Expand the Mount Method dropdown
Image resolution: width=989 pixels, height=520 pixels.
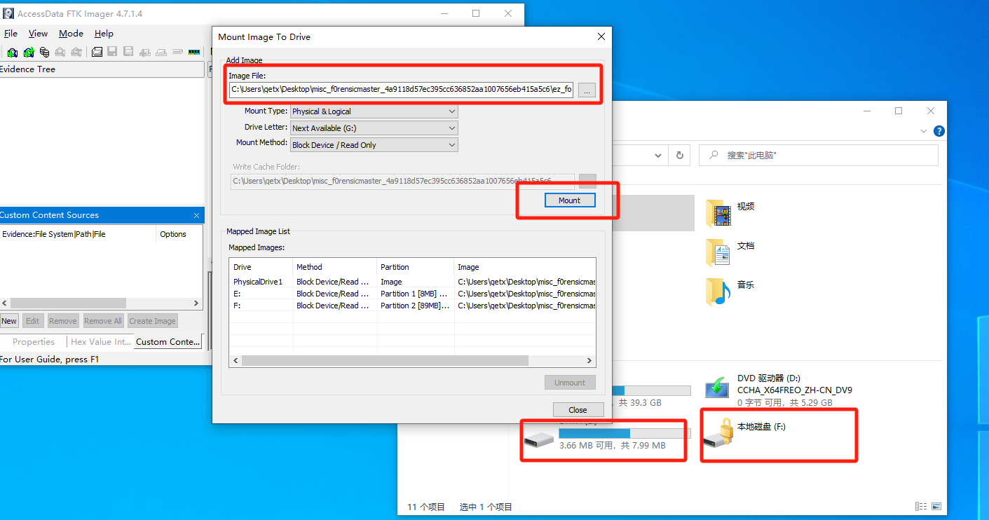(x=451, y=145)
